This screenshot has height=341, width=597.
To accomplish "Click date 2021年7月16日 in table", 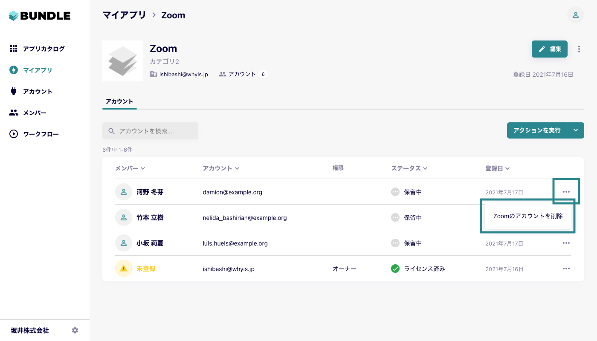I will point(504,269).
